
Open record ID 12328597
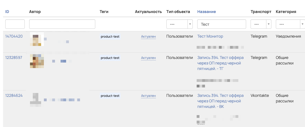point(14,58)
